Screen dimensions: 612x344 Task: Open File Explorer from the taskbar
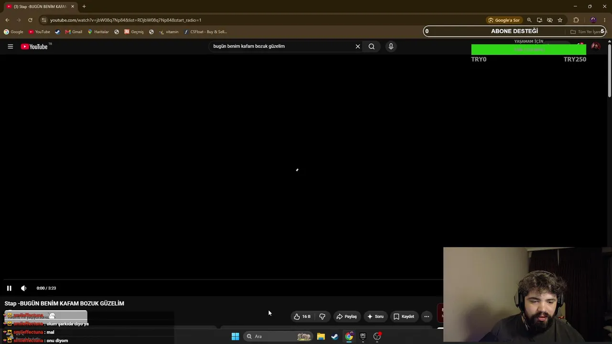[321, 336]
